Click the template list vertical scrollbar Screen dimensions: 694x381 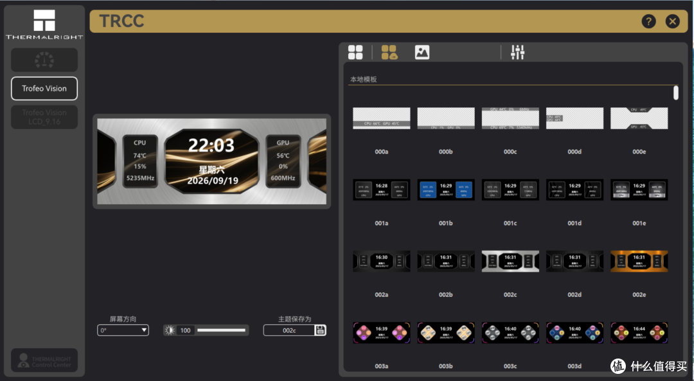click(676, 93)
